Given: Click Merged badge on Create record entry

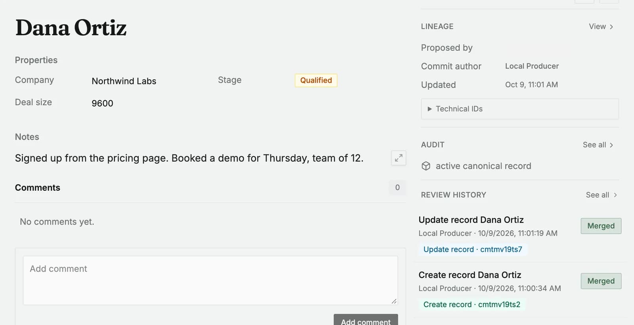Looking at the screenshot, I should point(601,281).
